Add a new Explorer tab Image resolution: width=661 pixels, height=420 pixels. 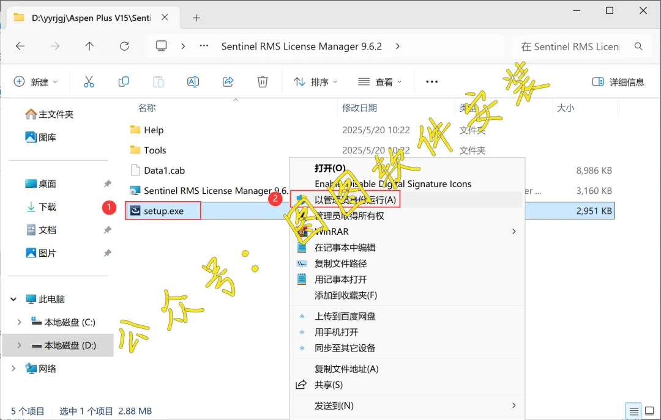[196, 18]
